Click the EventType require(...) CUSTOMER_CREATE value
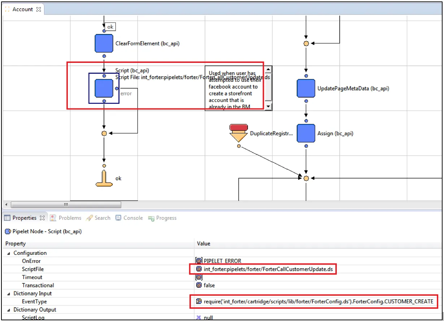The height and width of the screenshot is (321, 444). (x=318, y=301)
